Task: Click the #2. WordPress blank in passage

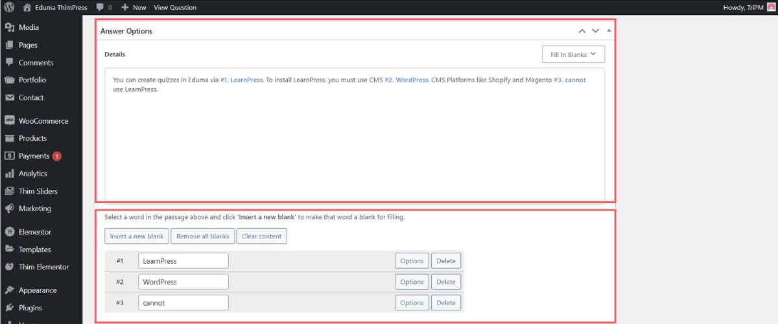Action: [407, 80]
